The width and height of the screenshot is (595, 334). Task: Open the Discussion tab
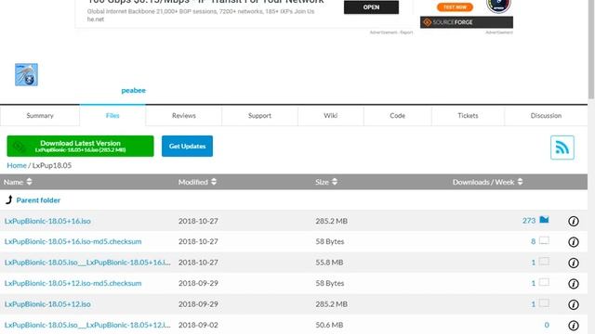[546, 115]
